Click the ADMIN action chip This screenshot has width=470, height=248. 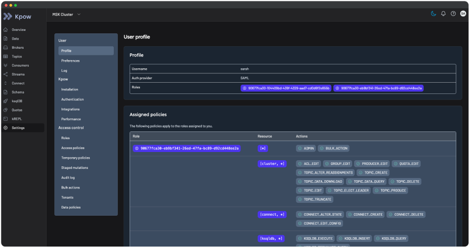[x=306, y=148]
